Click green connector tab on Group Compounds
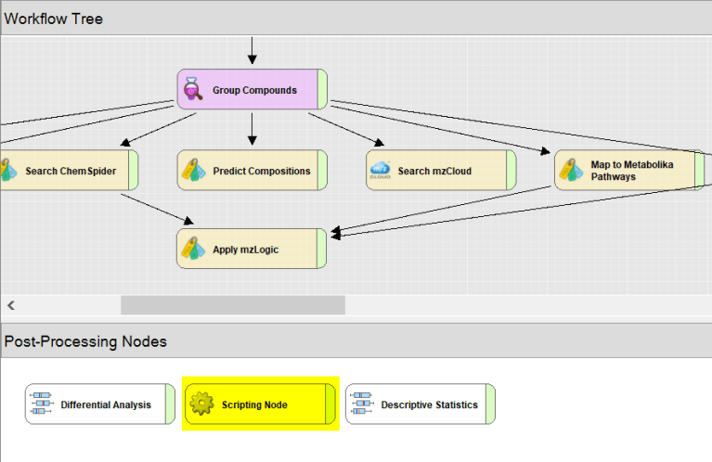Image resolution: width=712 pixels, height=462 pixels. coord(322,89)
